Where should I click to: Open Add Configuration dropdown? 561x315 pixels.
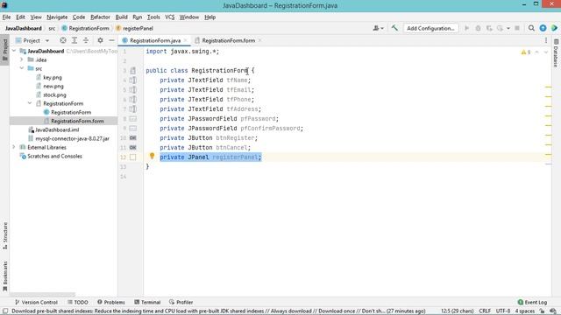430,28
